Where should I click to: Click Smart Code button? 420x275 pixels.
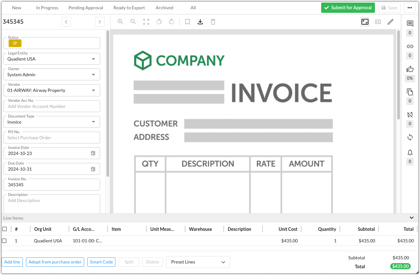[101, 262]
